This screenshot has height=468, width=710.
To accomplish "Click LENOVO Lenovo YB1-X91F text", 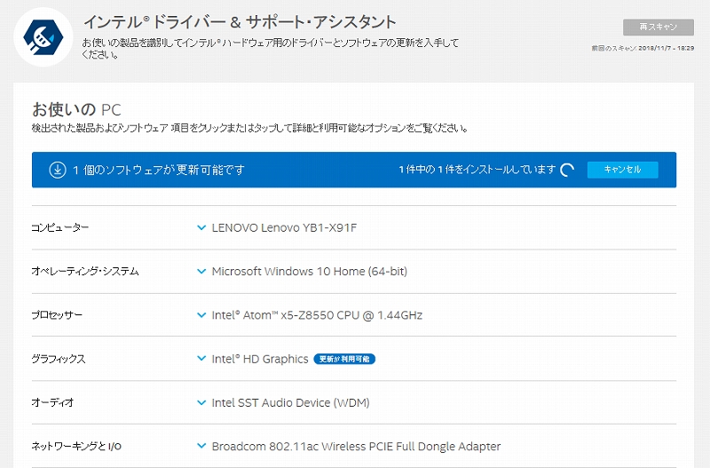I will tap(284, 227).
